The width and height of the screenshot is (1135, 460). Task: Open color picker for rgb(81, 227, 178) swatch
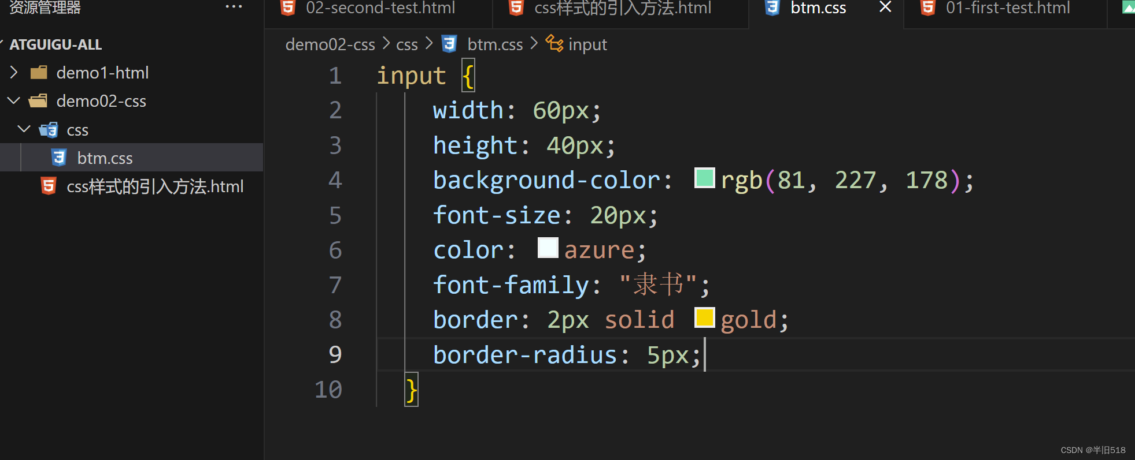[x=704, y=178]
